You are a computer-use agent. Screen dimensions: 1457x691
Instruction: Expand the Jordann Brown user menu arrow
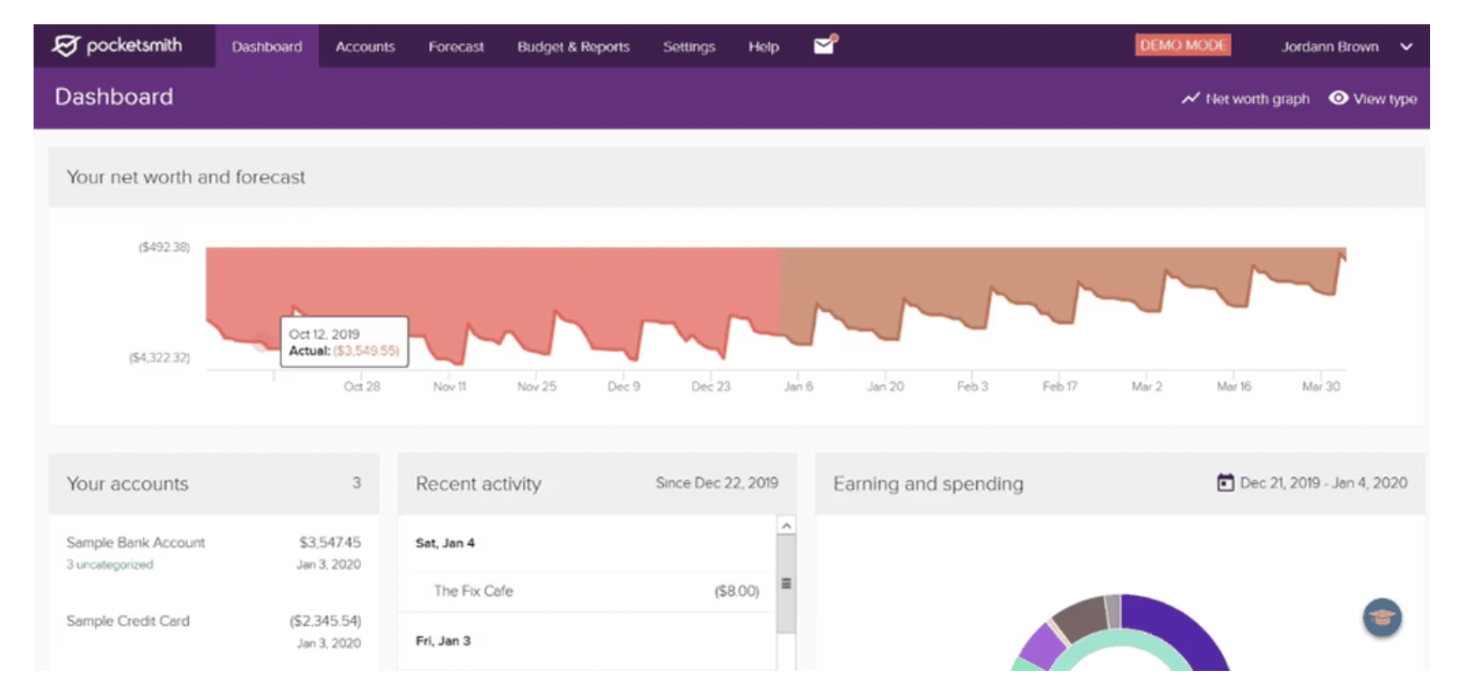click(1406, 47)
